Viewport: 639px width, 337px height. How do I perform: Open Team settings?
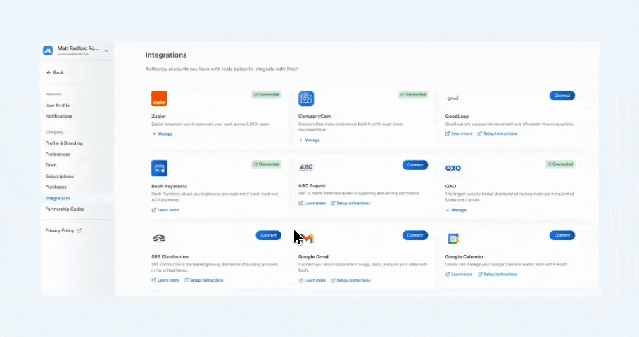(51, 165)
